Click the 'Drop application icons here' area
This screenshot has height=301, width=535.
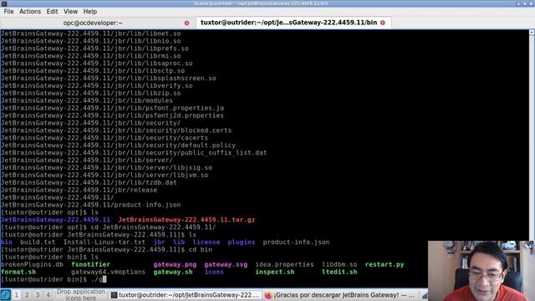click(x=81, y=295)
